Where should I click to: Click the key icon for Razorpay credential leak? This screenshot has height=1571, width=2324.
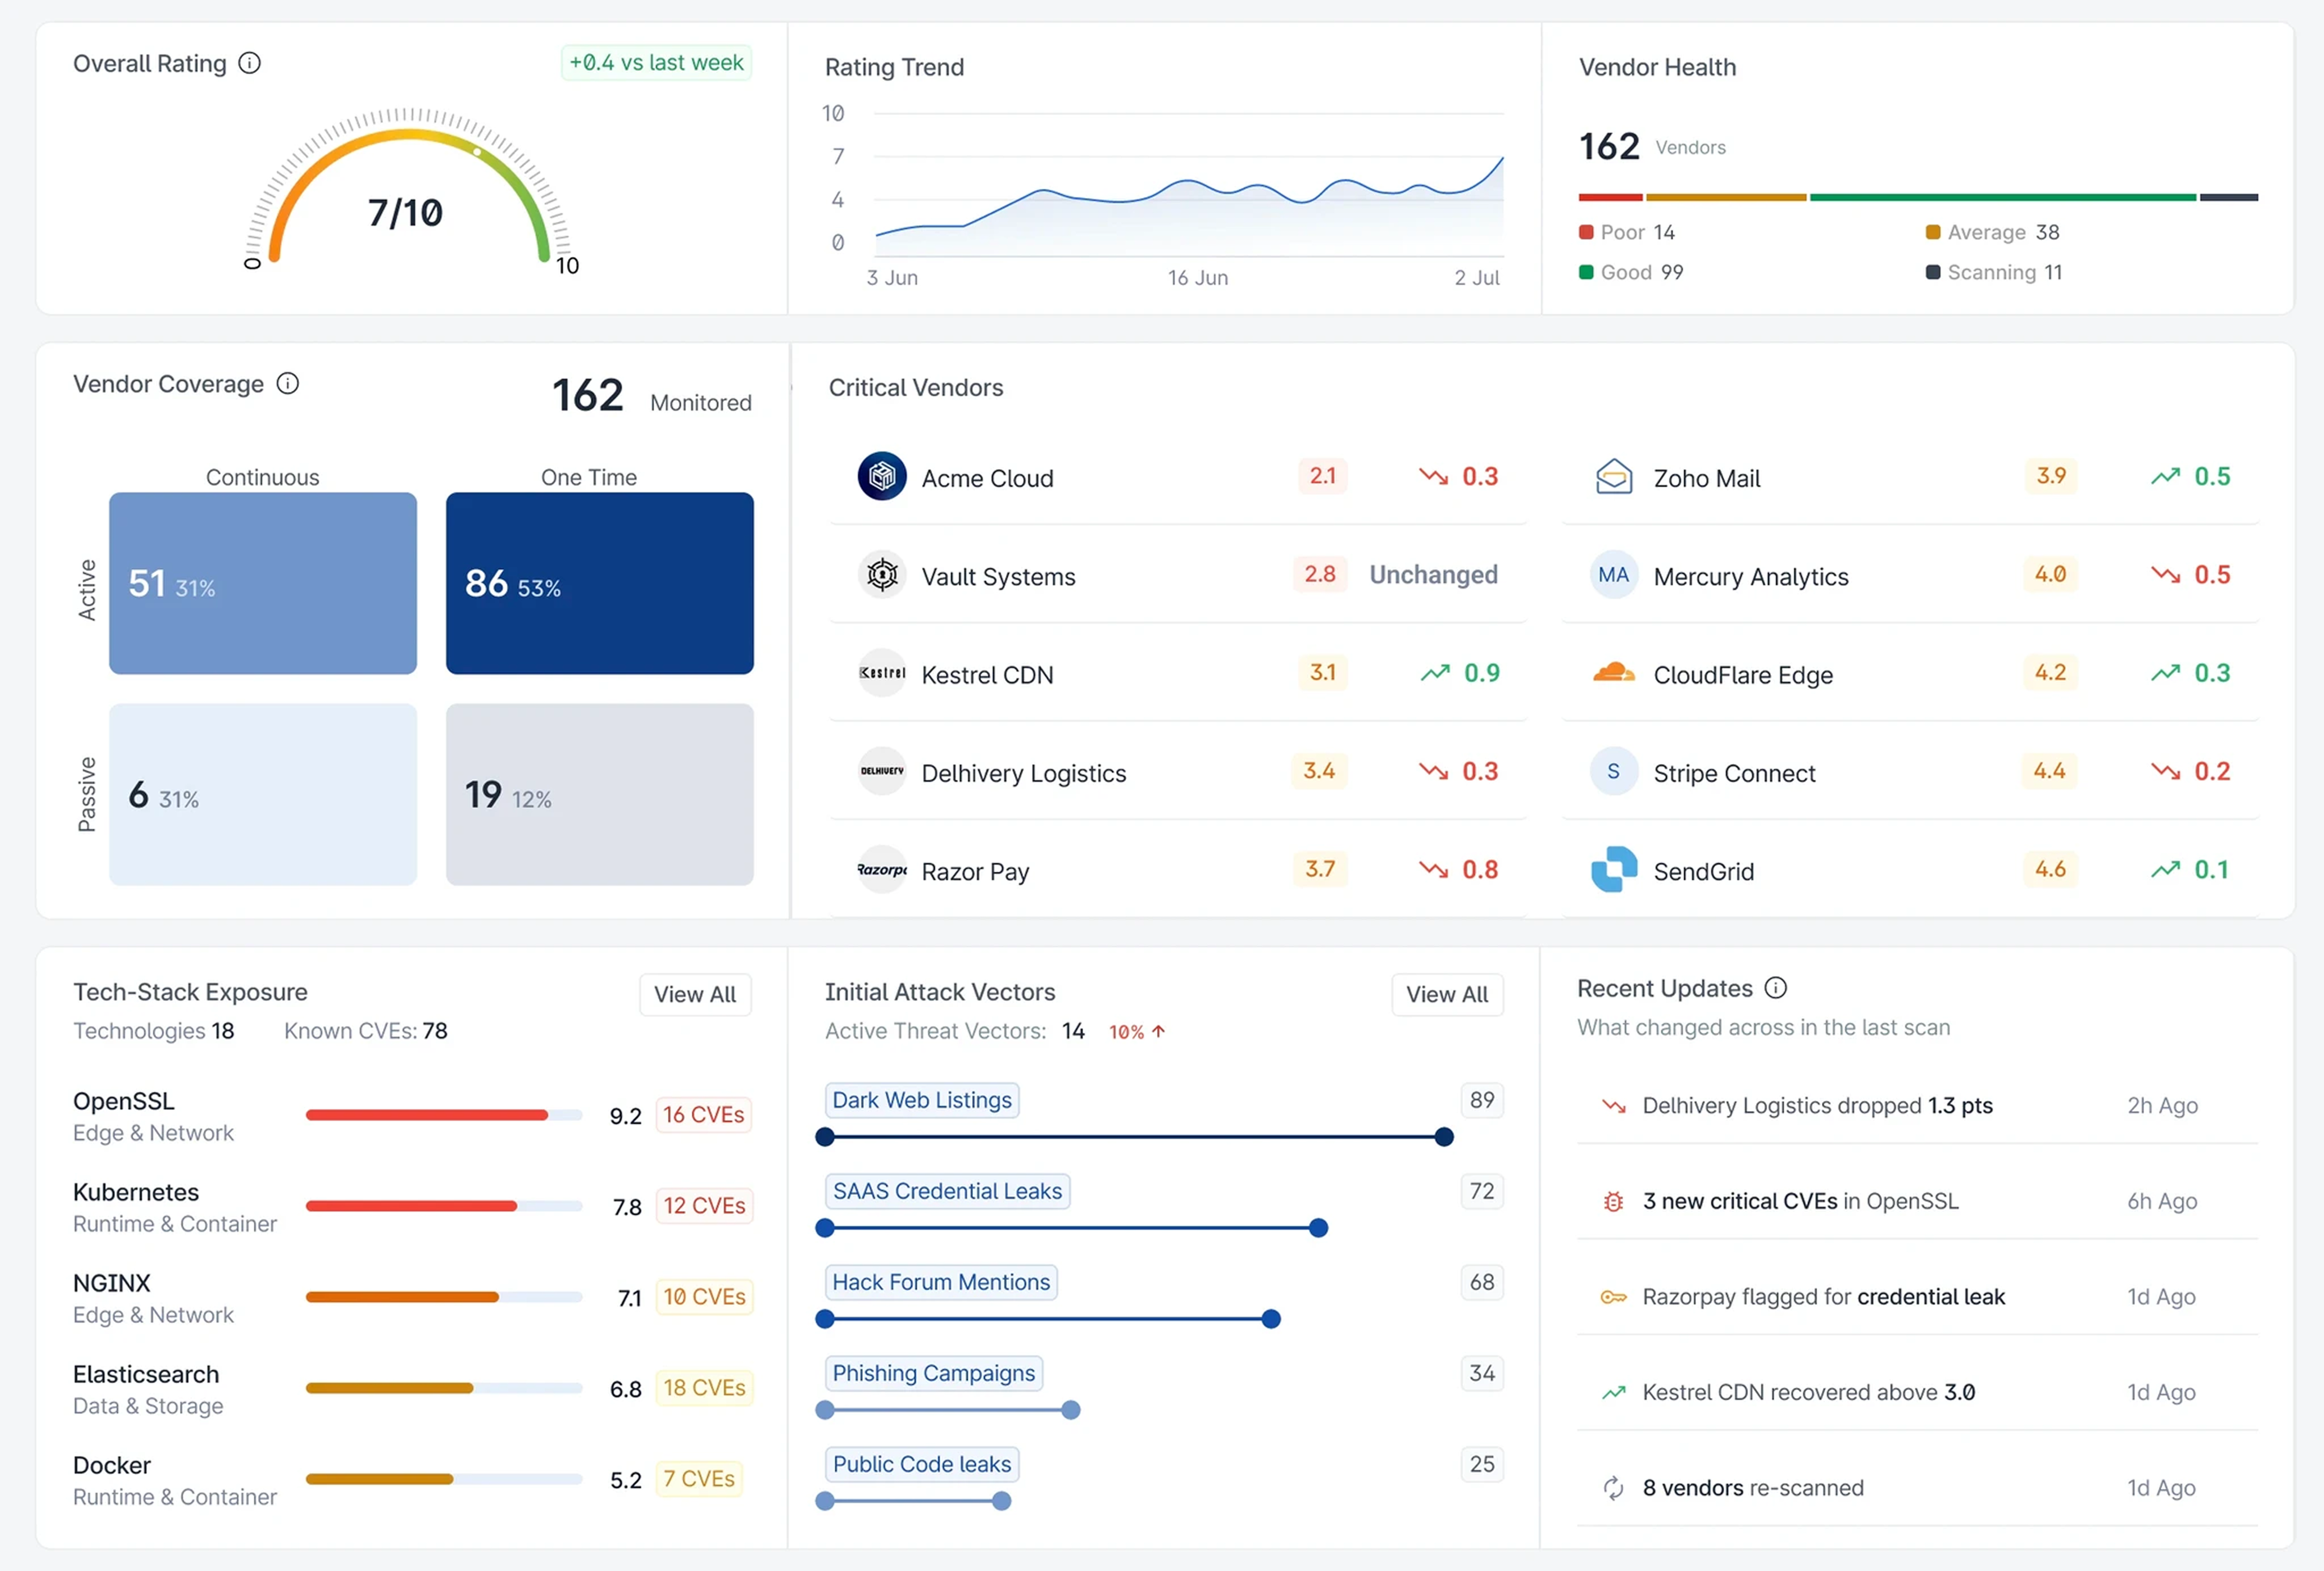(x=1614, y=1297)
